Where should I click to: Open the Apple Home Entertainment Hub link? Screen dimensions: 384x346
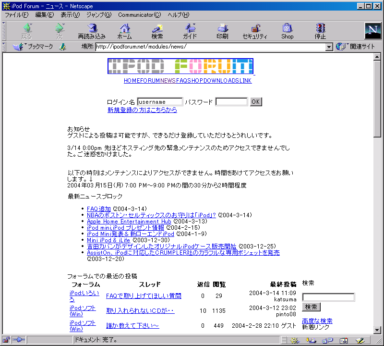tap(129, 222)
